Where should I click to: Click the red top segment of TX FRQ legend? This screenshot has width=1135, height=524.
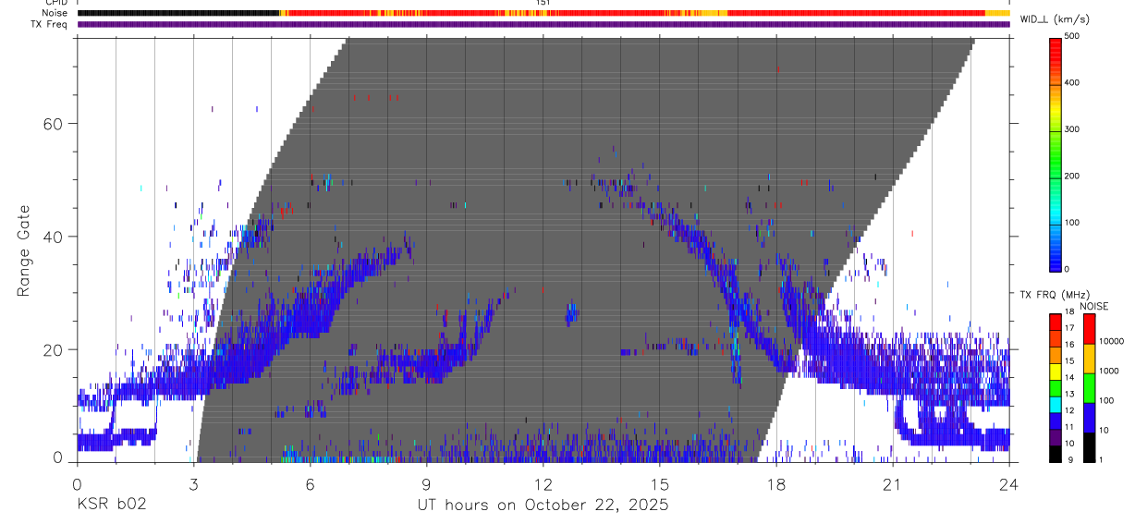click(x=1056, y=322)
